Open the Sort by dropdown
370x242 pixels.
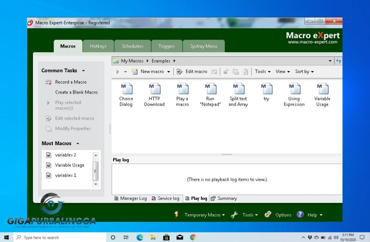[304, 71]
